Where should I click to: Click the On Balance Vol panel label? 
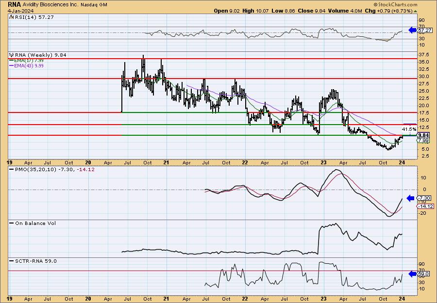tap(35, 223)
